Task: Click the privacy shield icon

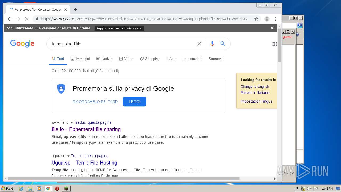Action: tap(61, 89)
